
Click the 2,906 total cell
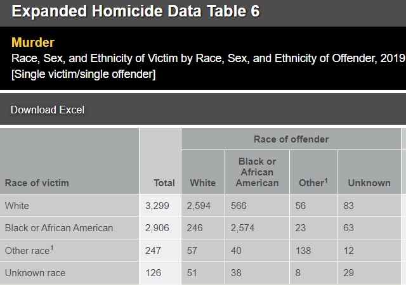click(x=158, y=228)
